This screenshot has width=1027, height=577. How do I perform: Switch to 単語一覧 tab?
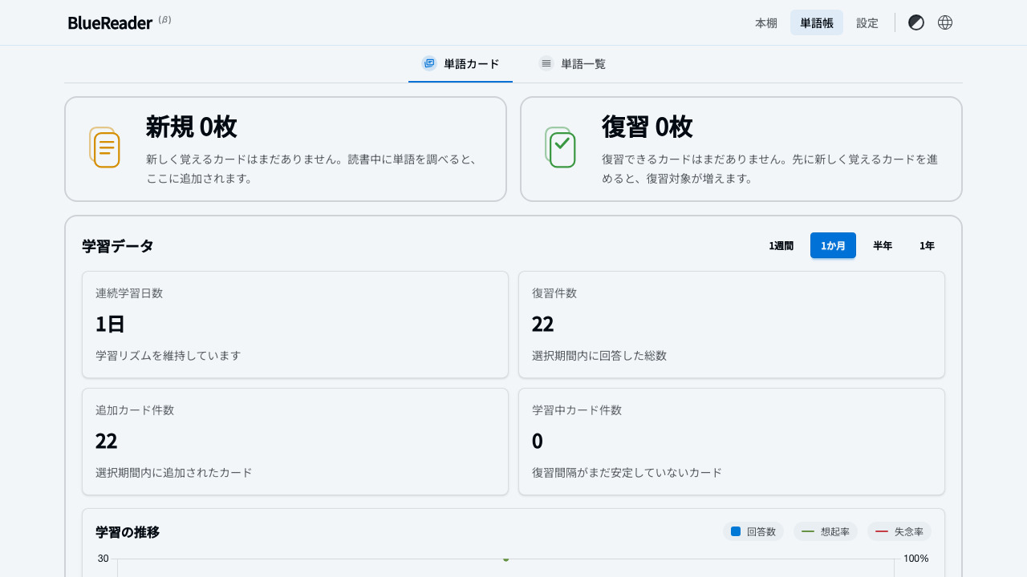572,64
